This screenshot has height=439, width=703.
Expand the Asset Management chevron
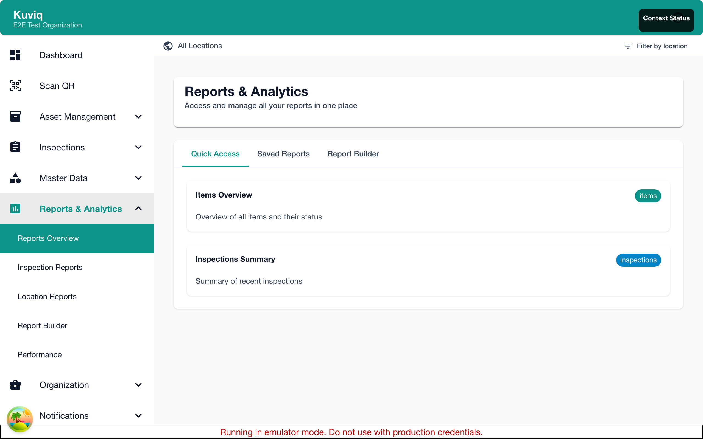coord(139,116)
